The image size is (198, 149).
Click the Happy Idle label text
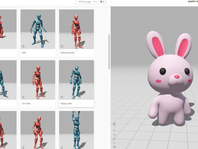click(x=66, y=103)
